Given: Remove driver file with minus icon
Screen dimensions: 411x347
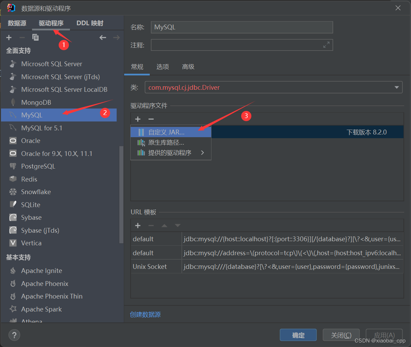Looking at the screenshot, I should [151, 119].
